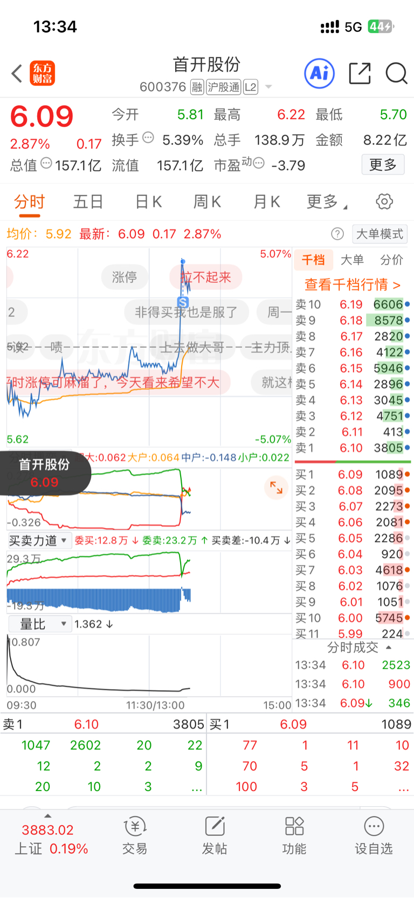Open 查看千档行情 link
The width and height of the screenshot is (414, 898).
[x=353, y=285]
